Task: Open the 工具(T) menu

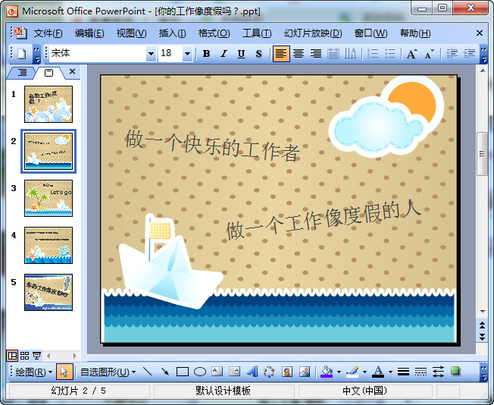Action: [257, 33]
